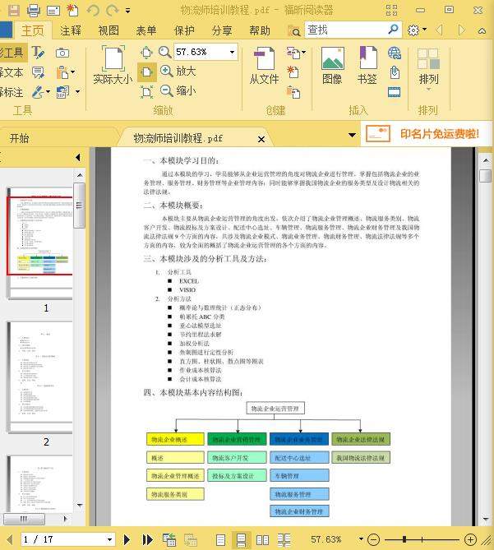Click the status bar zoom slider handle
This screenshot has width=494, height=550.
[x=404, y=539]
